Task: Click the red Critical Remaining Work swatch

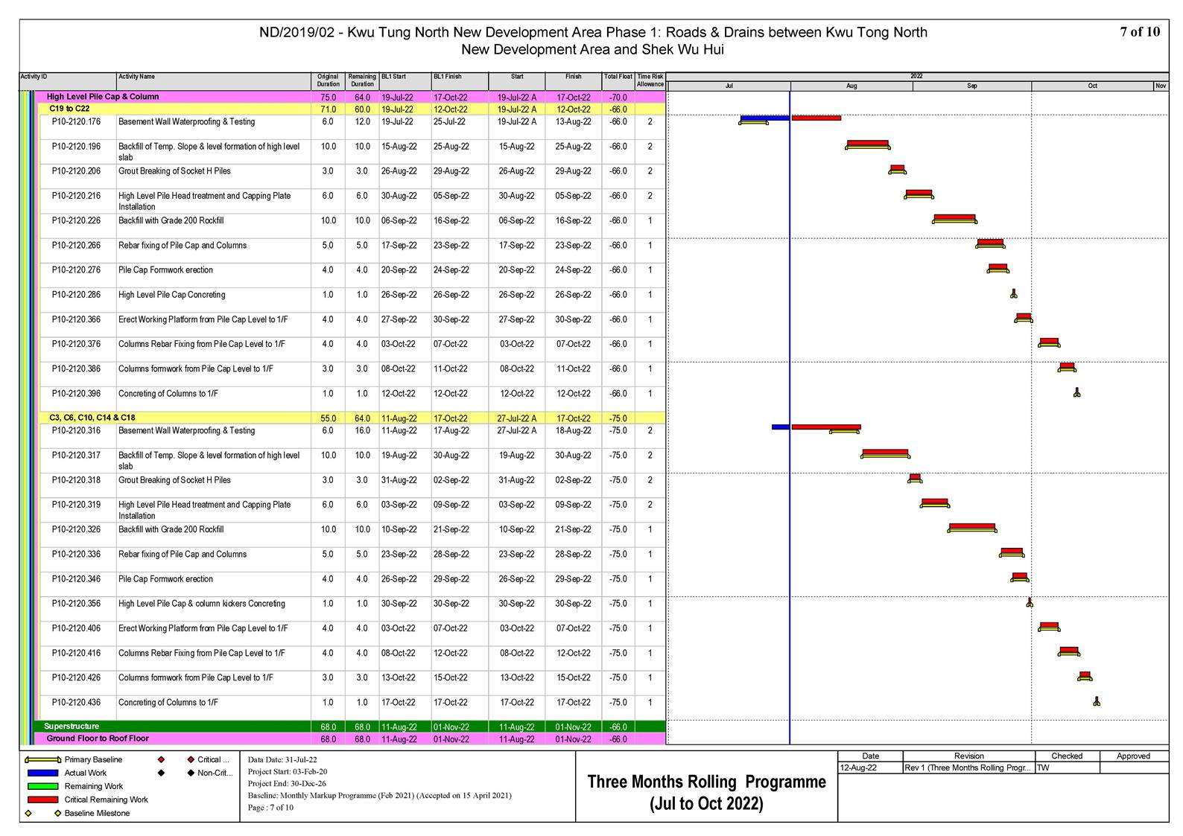Action: tap(43, 800)
